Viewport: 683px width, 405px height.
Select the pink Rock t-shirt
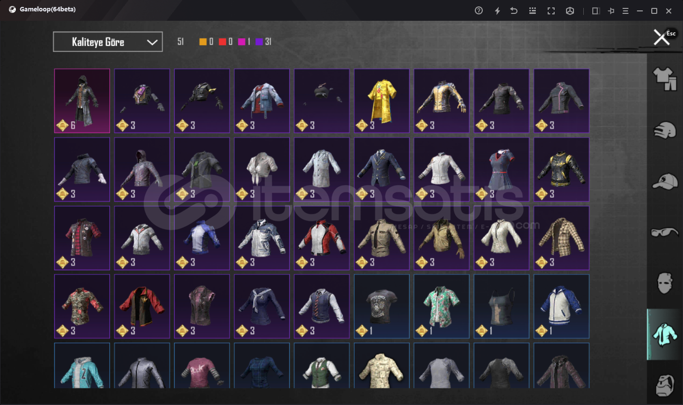202,365
